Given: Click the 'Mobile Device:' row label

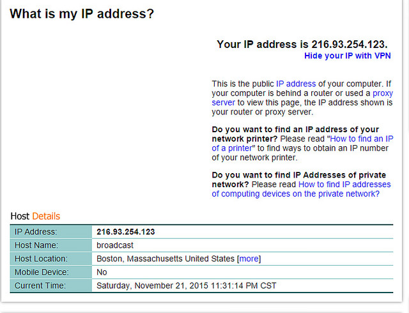Looking at the screenshot, I should click(x=41, y=272).
